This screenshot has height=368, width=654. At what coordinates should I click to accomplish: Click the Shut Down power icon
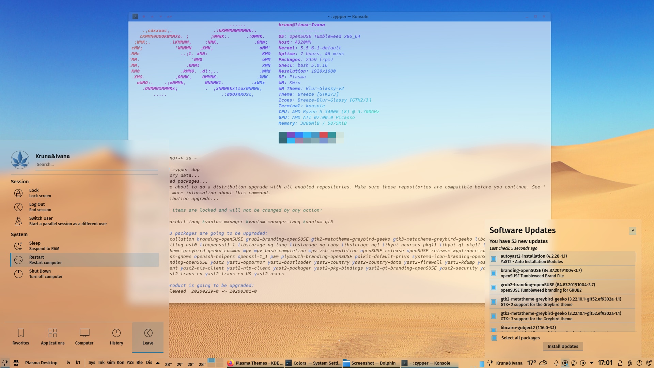pyautogui.click(x=18, y=274)
